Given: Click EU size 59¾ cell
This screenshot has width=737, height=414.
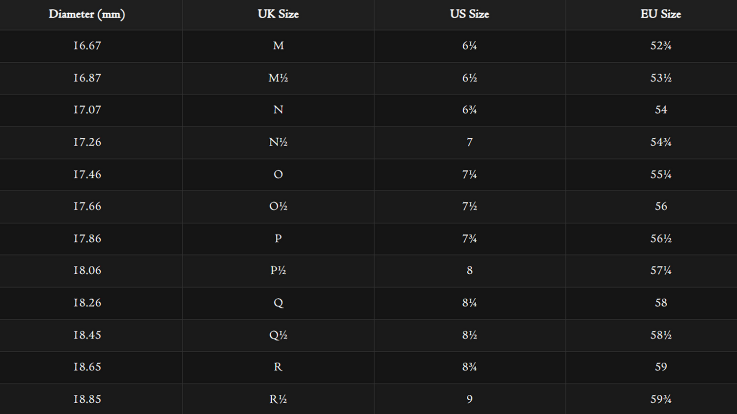Looking at the screenshot, I should 660,399.
